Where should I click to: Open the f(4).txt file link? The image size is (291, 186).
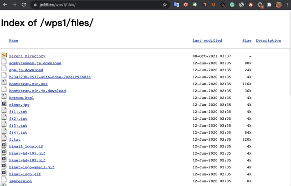18,132
